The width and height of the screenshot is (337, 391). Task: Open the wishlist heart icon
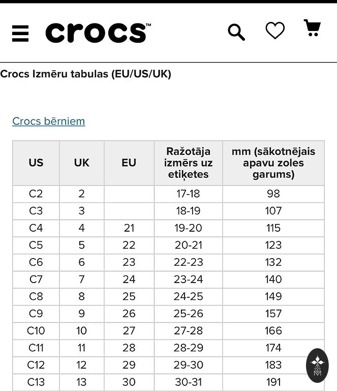tap(275, 31)
